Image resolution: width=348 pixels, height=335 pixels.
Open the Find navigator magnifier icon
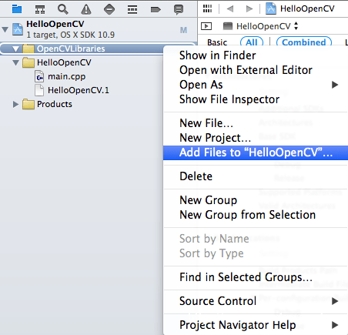pos(63,9)
